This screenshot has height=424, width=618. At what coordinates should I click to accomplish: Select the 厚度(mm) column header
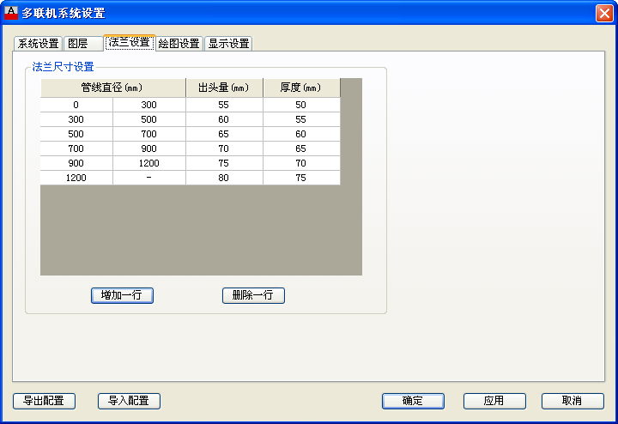click(x=301, y=88)
